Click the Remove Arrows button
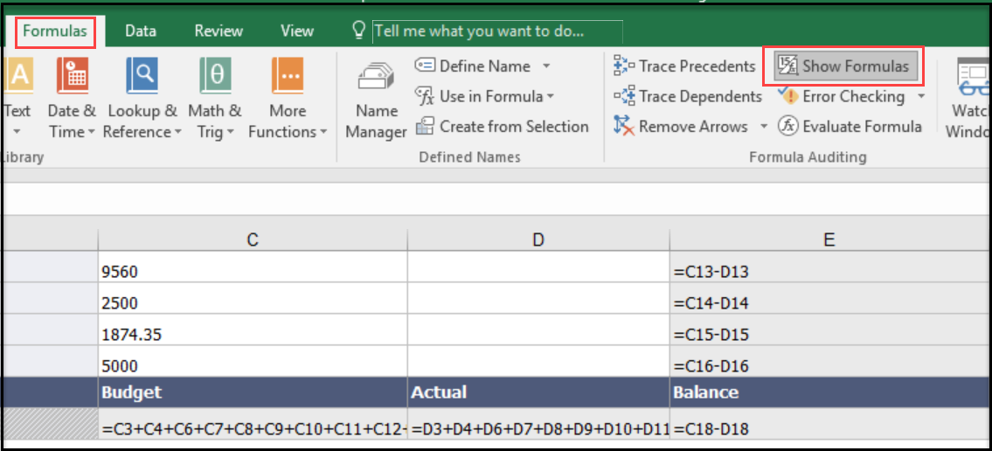This screenshot has width=992, height=451. [681, 127]
